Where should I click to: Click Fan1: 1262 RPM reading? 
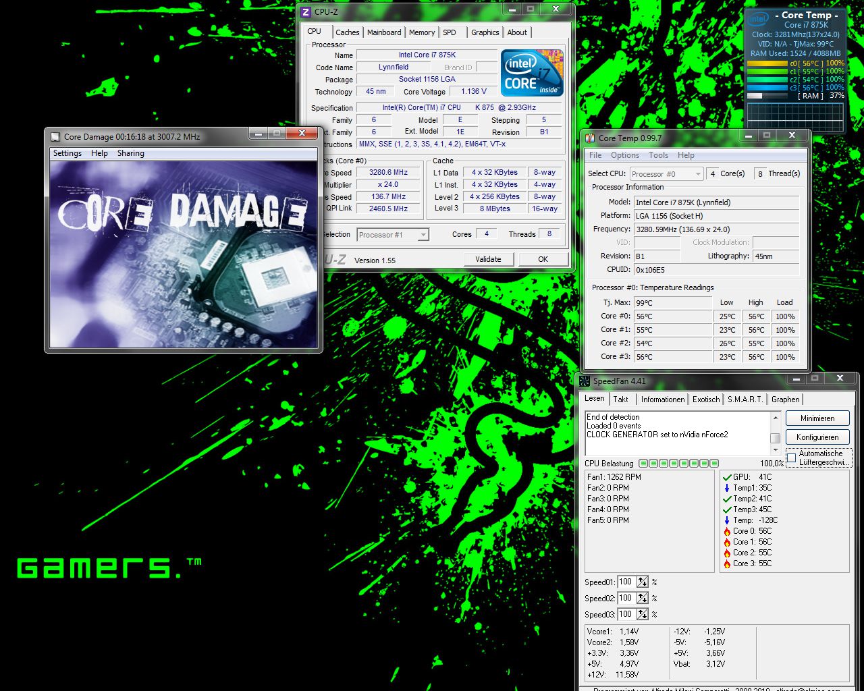click(x=614, y=477)
